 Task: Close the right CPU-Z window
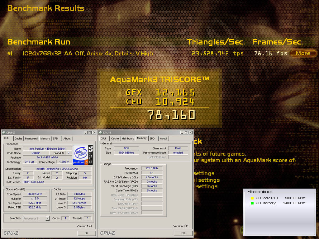pos(191,133)
